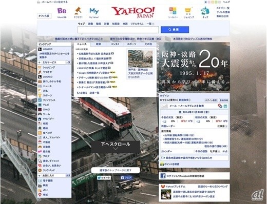
Task: Click the 下へスクロール banner
Action: (x=116, y=147)
